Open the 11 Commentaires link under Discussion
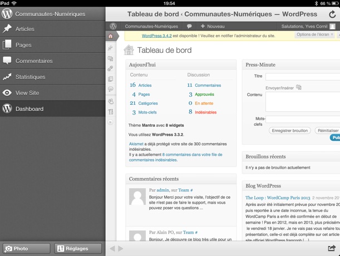The width and height of the screenshot is (340, 256). coord(204,85)
